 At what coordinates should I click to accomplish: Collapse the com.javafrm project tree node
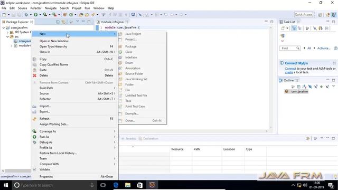tap(4, 28)
